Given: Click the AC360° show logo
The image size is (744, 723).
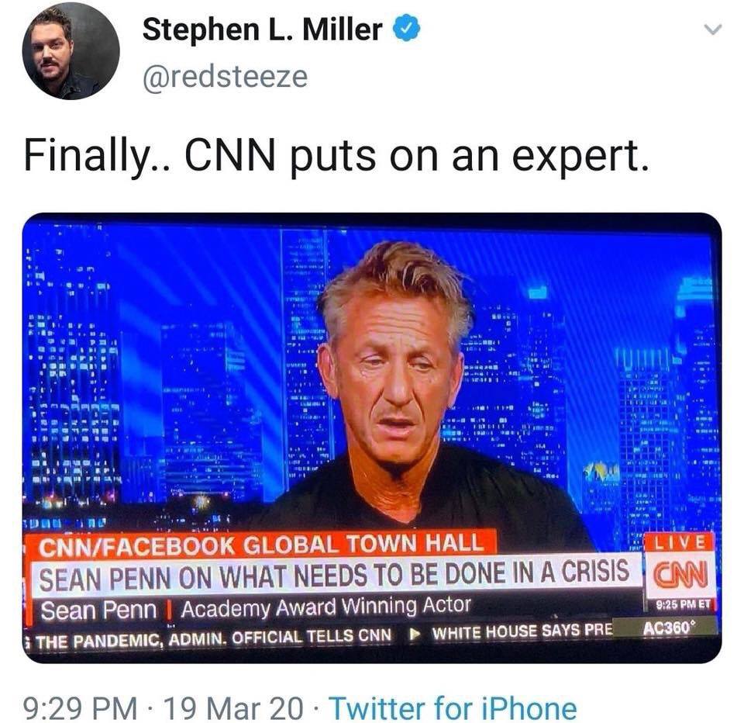Looking at the screenshot, I should (x=668, y=627).
